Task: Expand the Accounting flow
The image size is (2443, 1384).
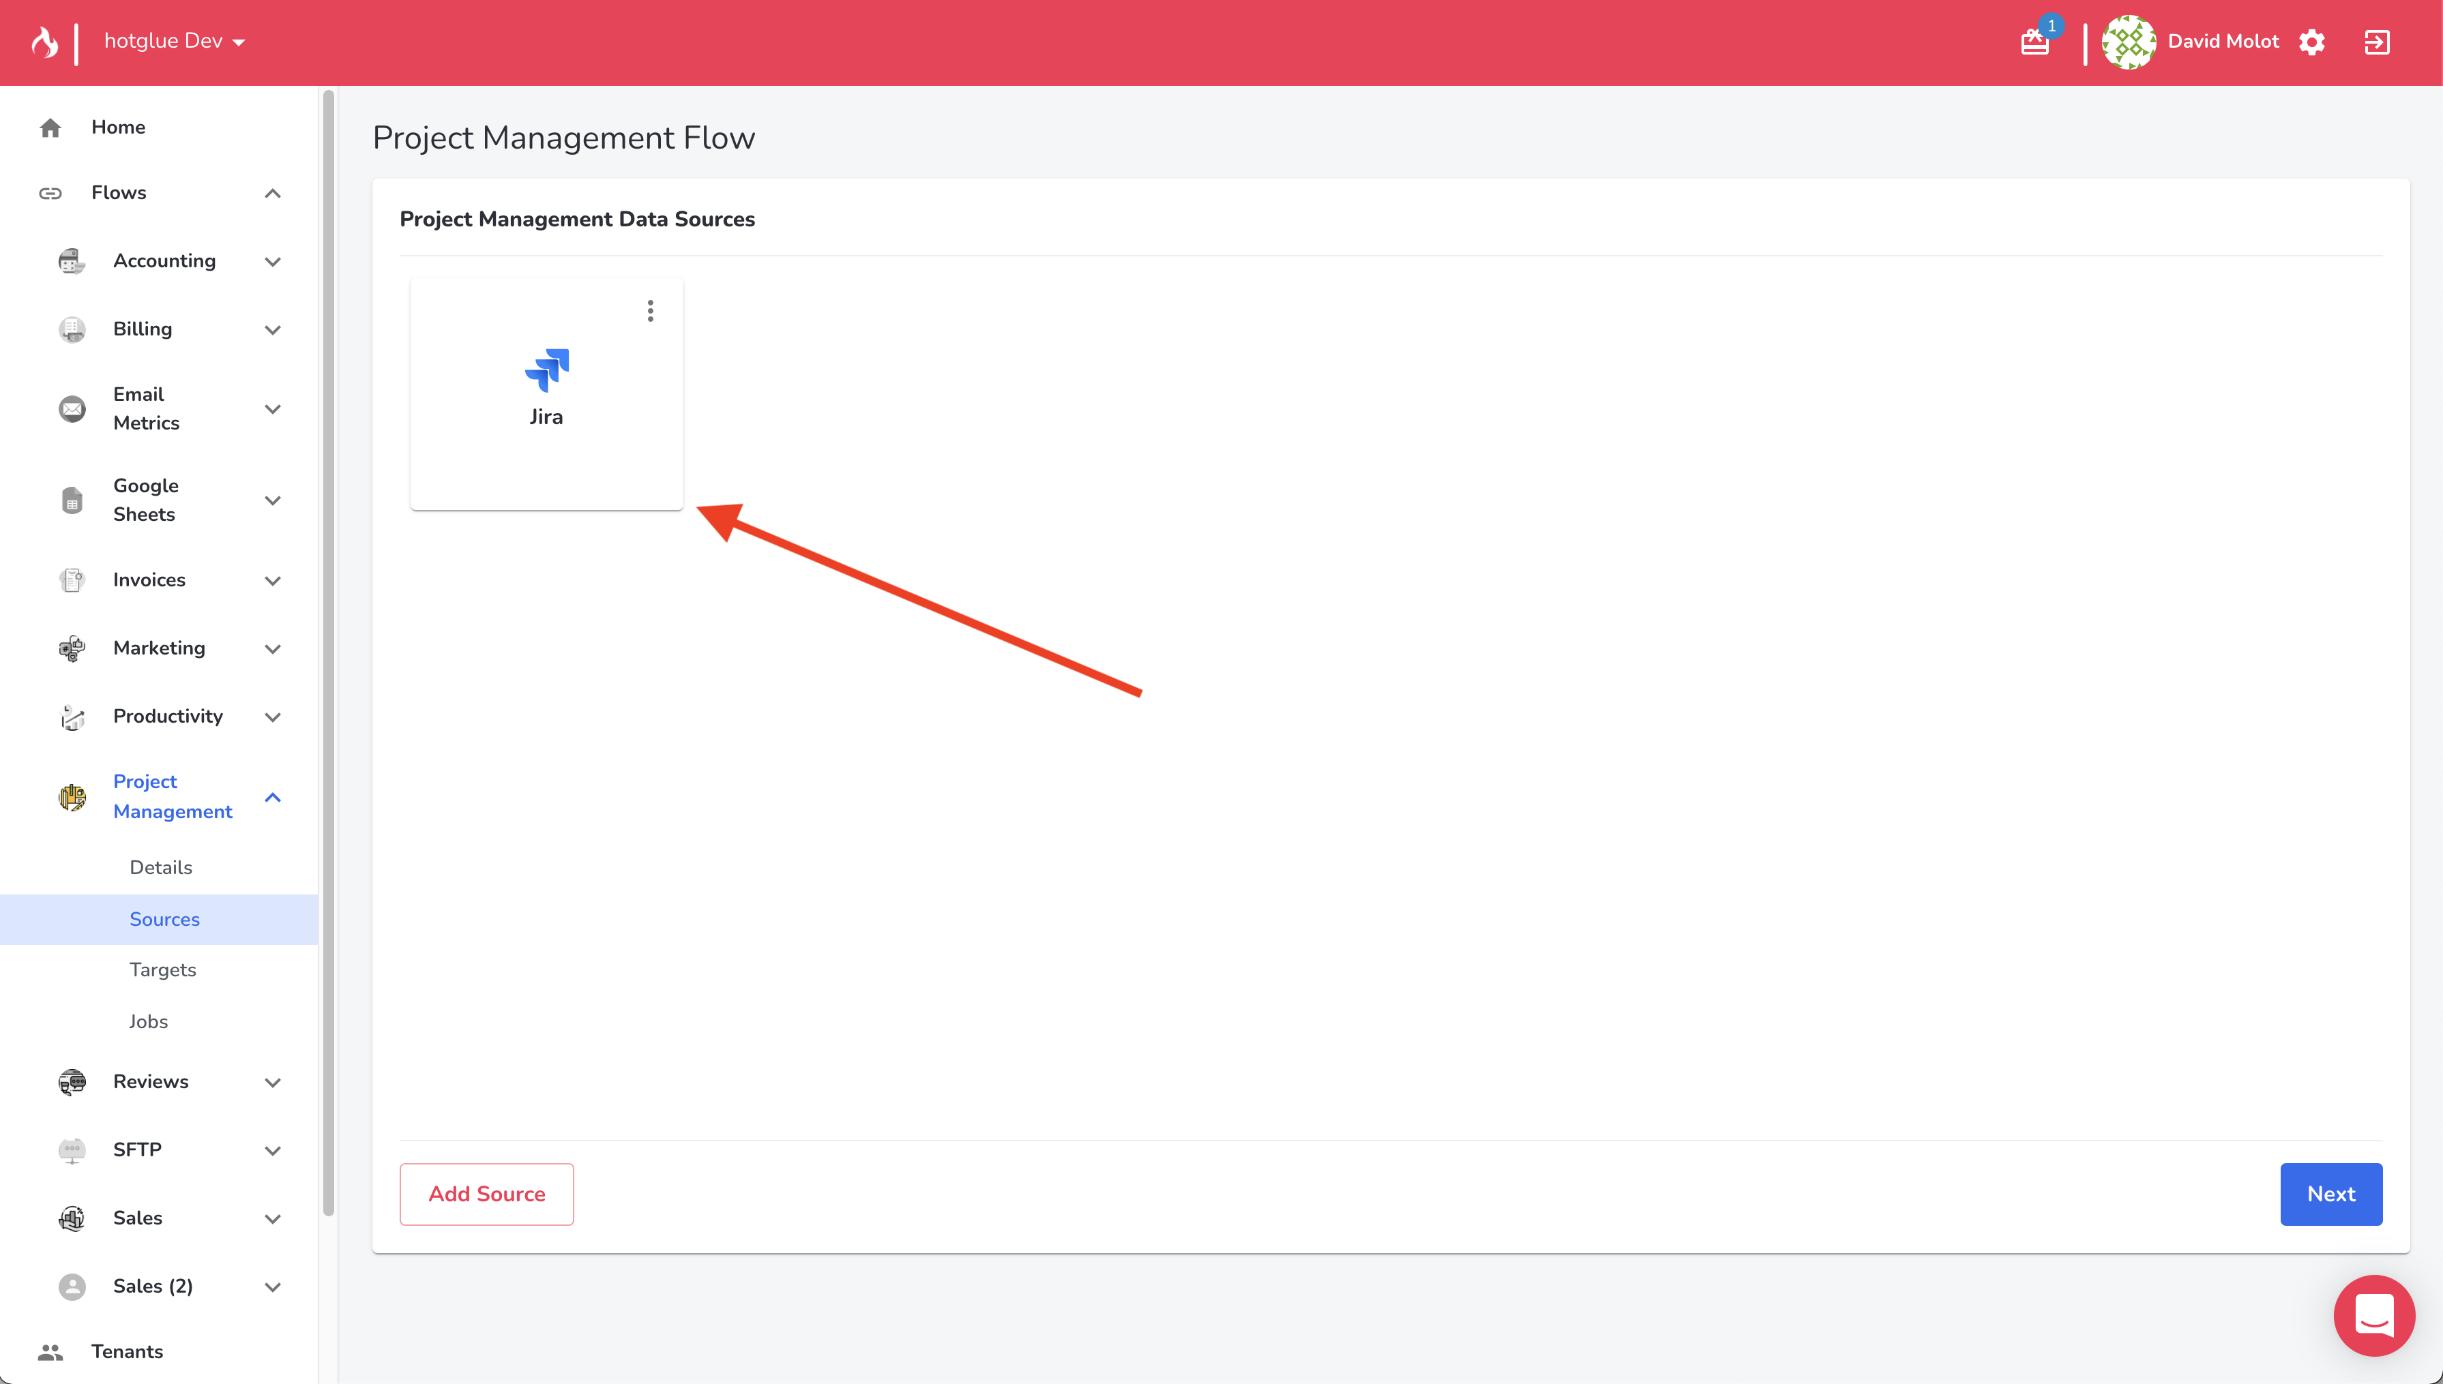Action: pos(273,261)
